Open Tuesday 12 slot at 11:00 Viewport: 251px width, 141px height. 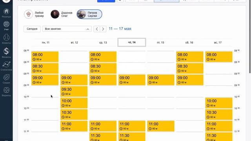74,126
